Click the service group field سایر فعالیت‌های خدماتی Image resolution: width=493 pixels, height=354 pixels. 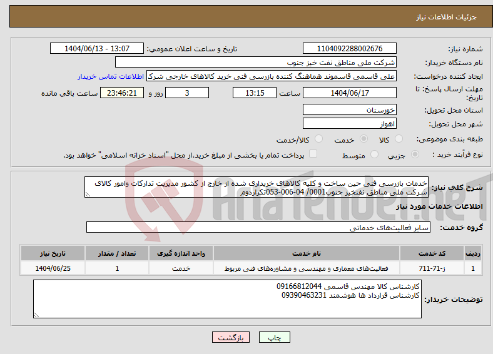(258, 227)
